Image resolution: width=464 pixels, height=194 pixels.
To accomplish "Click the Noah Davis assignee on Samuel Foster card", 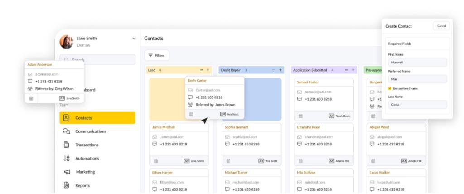I will 339,116.
